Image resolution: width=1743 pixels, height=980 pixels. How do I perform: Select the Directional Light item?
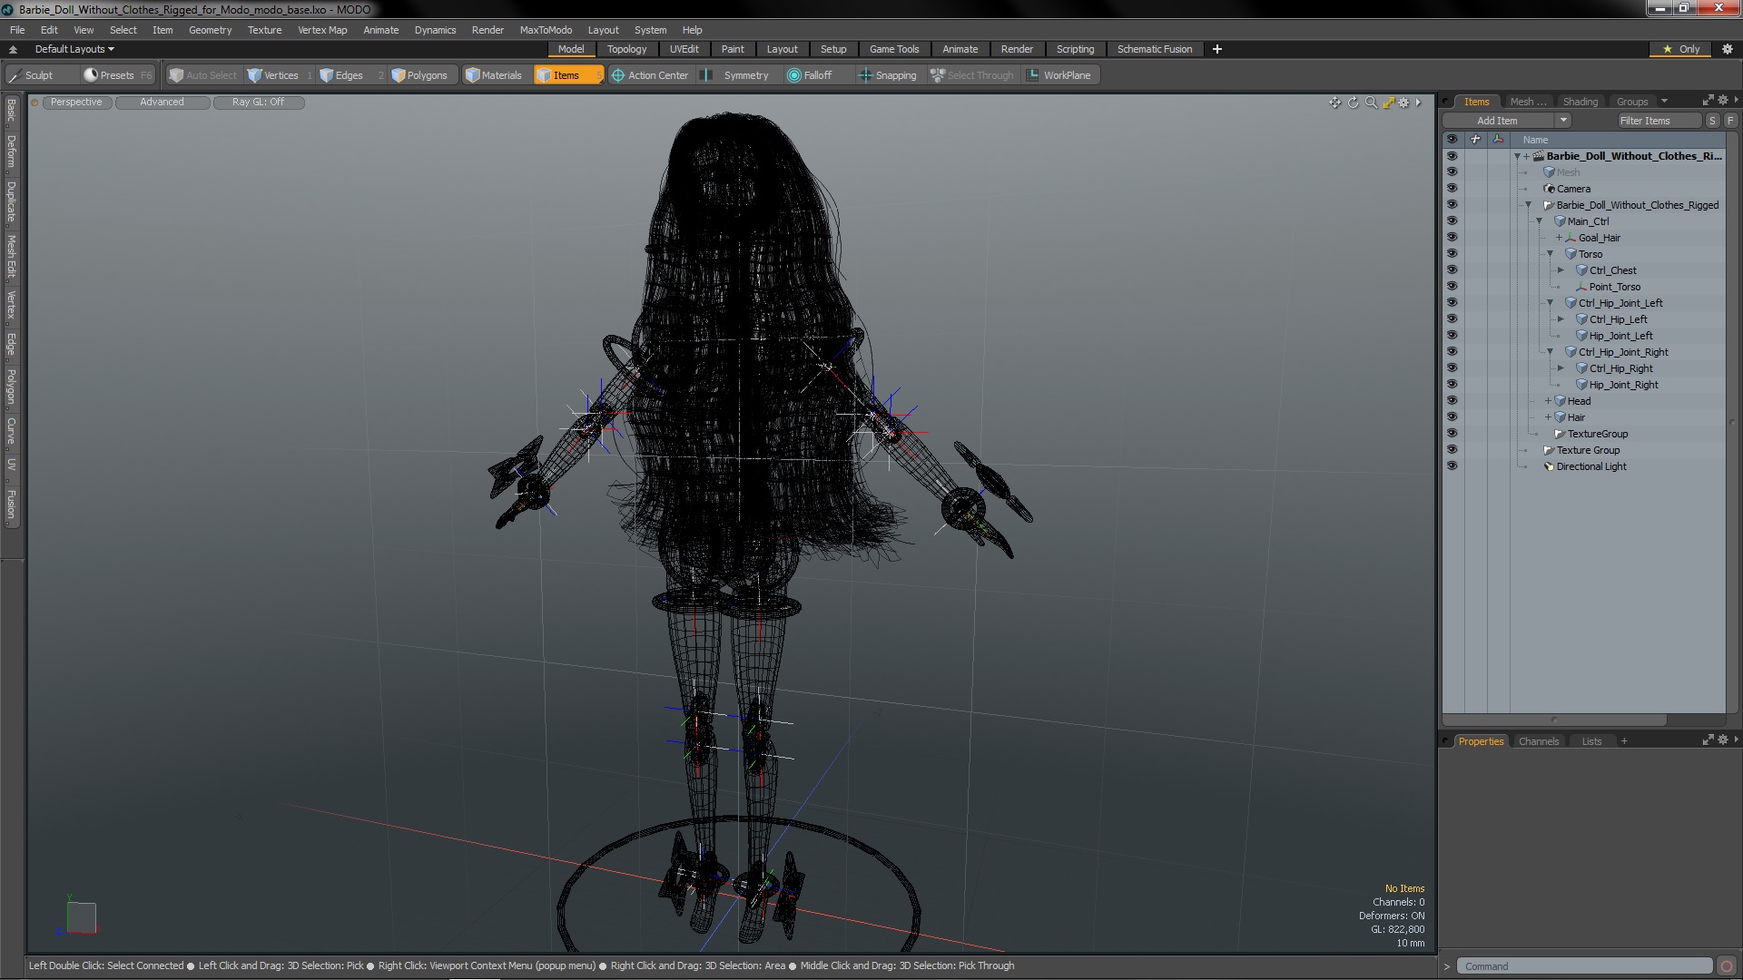tap(1591, 466)
